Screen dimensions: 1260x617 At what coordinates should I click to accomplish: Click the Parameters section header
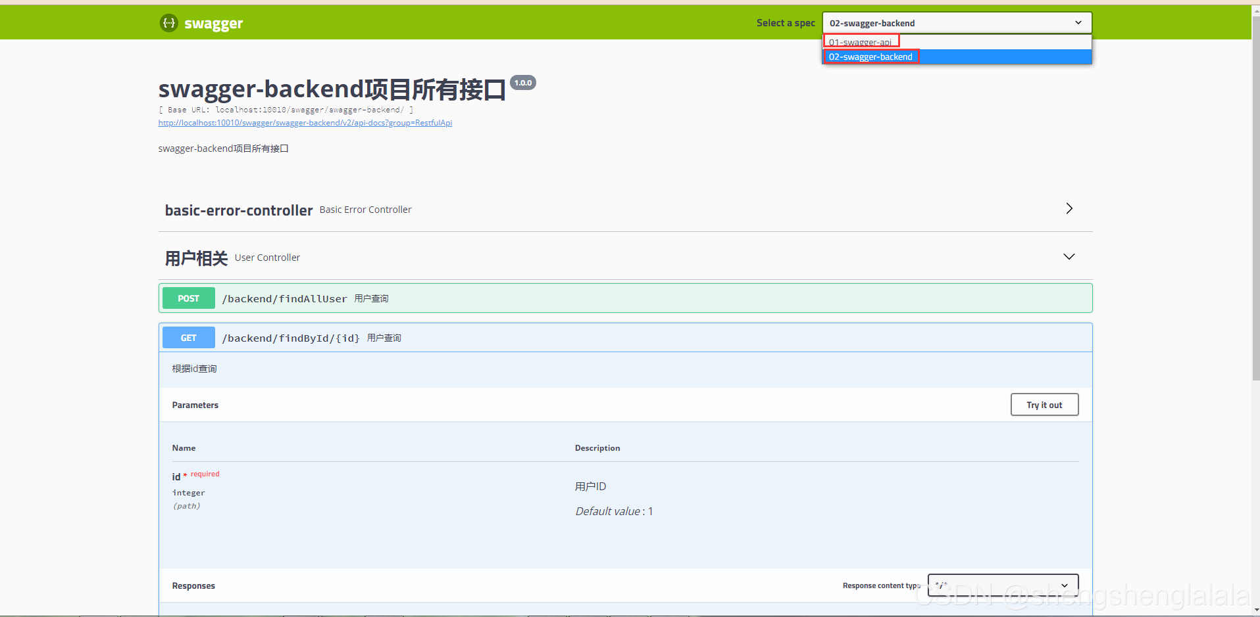195,405
